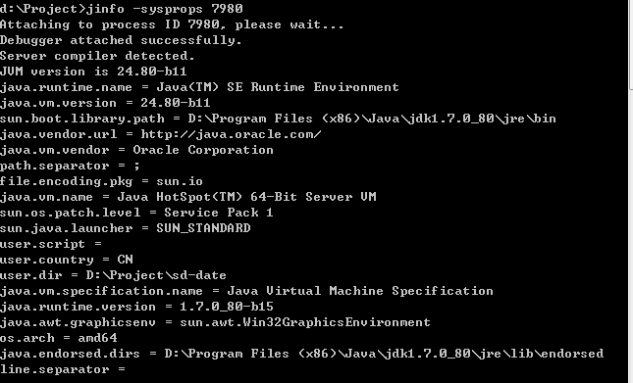Click the file.encoding.pkg = sun.io line

pyautogui.click(x=101, y=181)
